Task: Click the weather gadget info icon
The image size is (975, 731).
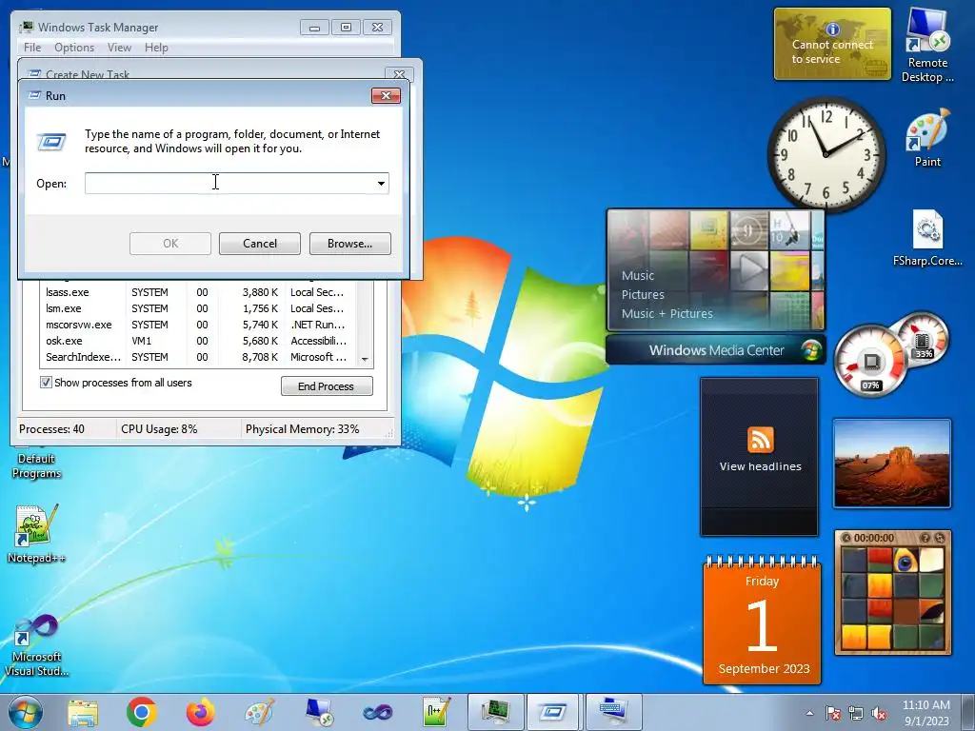Action: (832, 30)
